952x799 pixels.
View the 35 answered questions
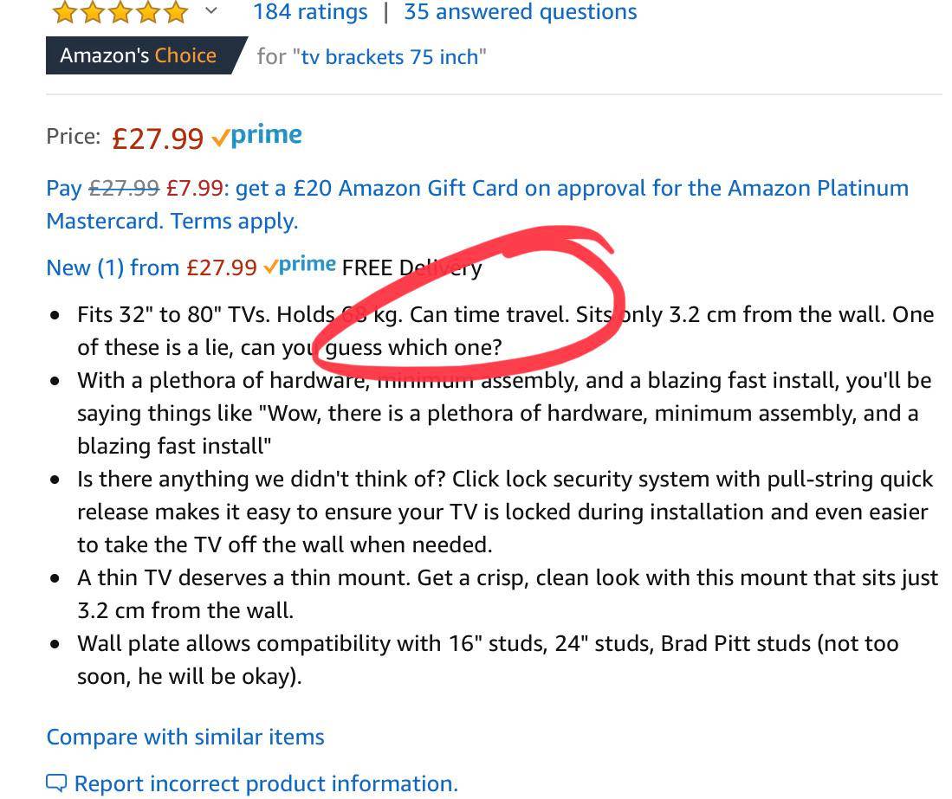click(520, 12)
